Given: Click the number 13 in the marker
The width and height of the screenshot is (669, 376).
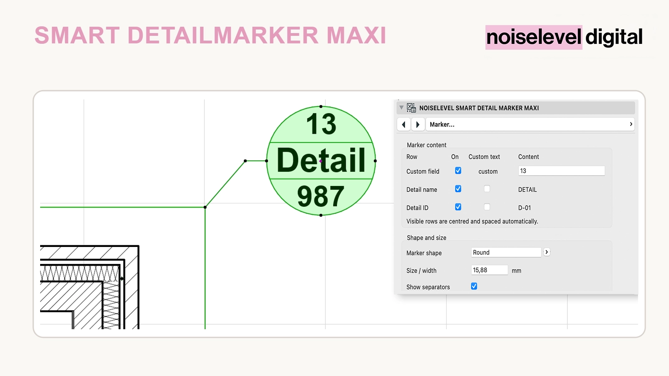Looking at the screenshot, I should pyautogui.click(x=321, y=124).
